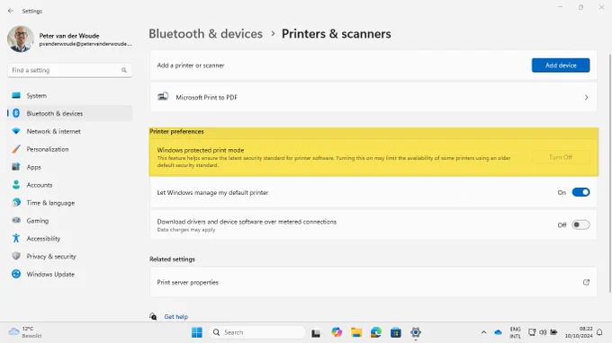Click the network tray icon
The image size is (612, 343).
(532, 332)
